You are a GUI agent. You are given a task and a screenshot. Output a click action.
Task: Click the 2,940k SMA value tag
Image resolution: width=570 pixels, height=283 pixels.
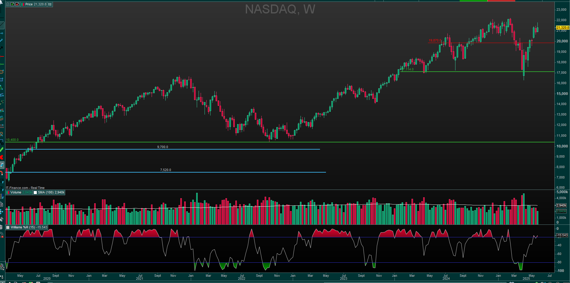561,205
